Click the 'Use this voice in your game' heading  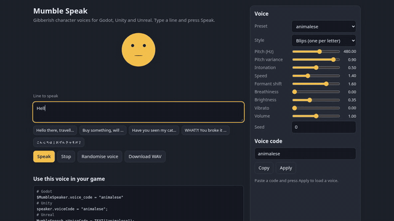pos(69,179)
